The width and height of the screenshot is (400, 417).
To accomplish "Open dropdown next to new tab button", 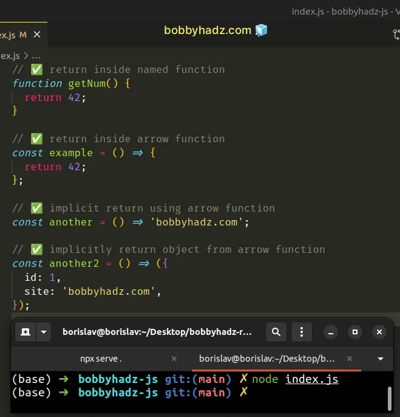I will (44, 332).
